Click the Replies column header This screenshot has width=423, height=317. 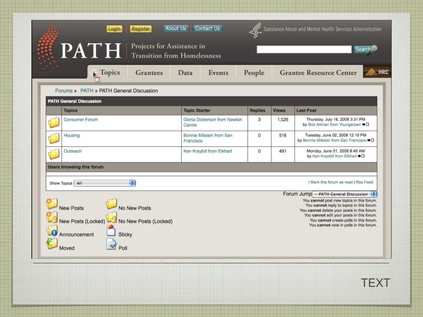[x=257, y=110]
